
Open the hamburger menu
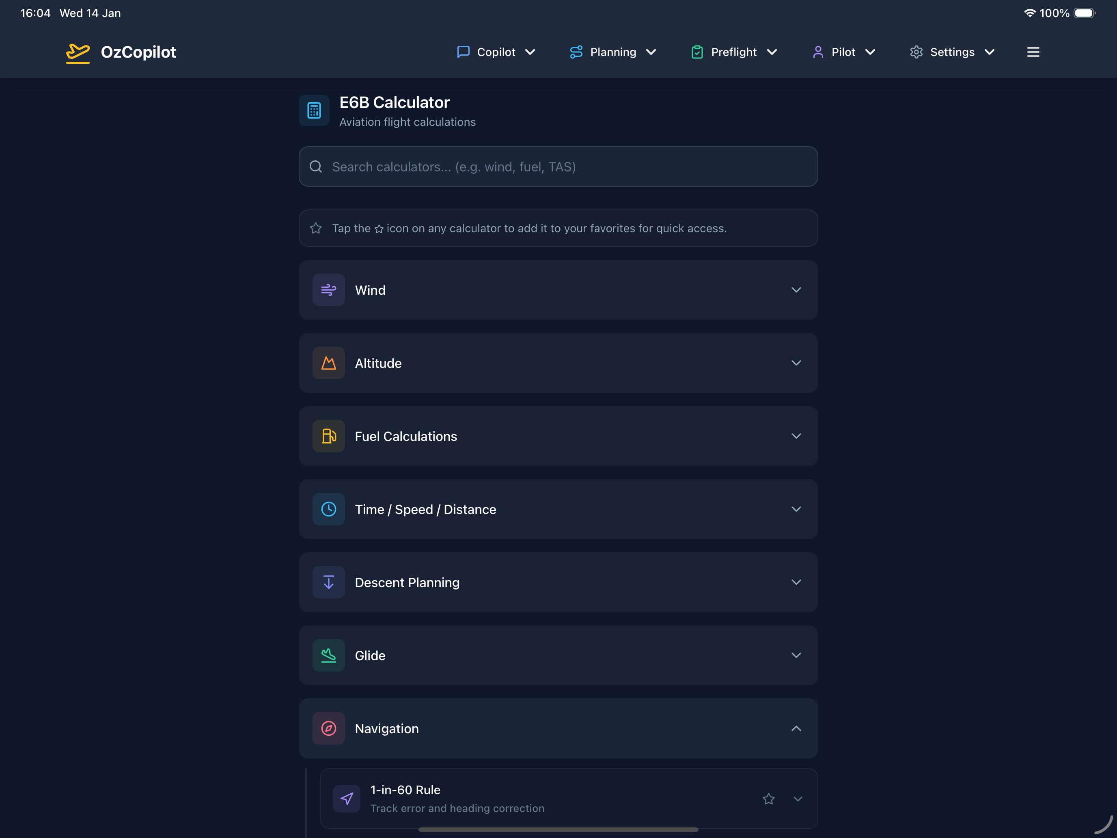tap(1033, 52)
